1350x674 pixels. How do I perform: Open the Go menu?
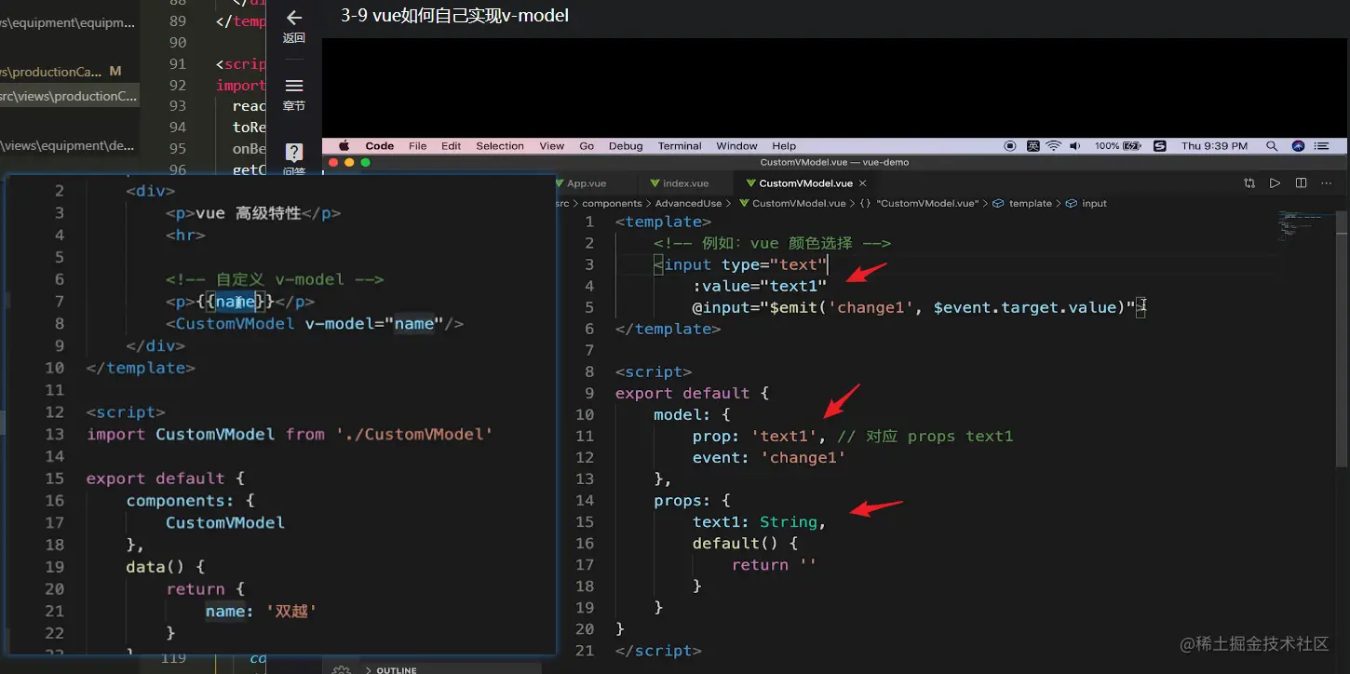(587, 146)
